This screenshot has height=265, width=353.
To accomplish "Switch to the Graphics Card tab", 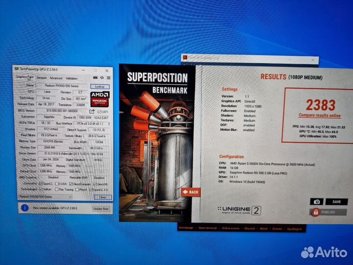I will [25, 77].
